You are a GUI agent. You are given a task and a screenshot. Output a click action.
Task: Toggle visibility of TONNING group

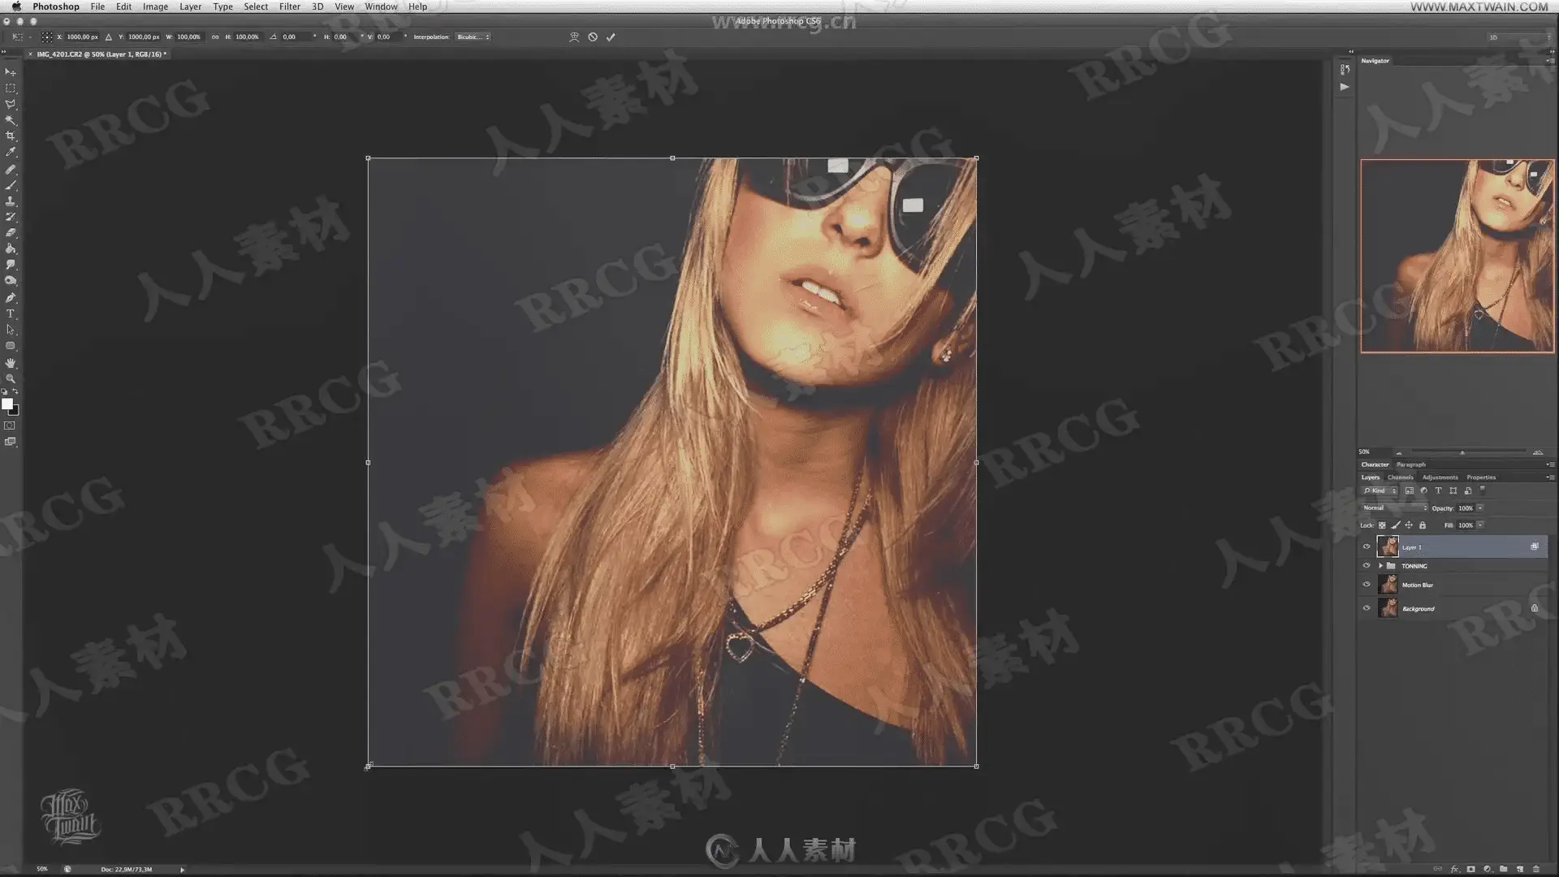coord(1367,566)
